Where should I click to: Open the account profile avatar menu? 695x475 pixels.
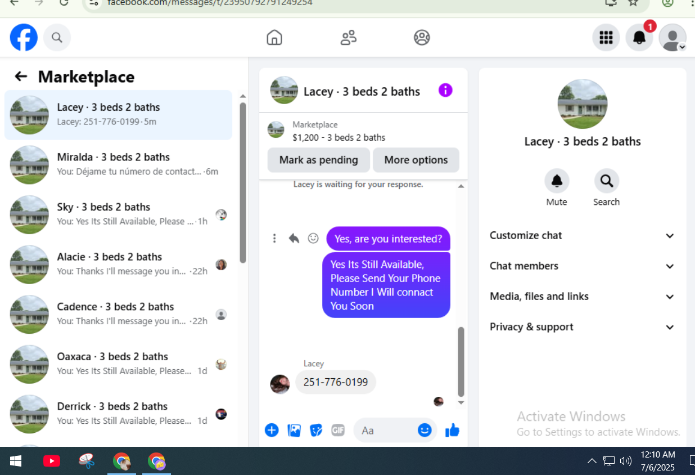click(673, 38)
